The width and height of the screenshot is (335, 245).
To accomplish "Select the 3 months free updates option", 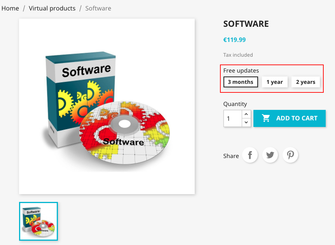I will (x=241, y=82).
